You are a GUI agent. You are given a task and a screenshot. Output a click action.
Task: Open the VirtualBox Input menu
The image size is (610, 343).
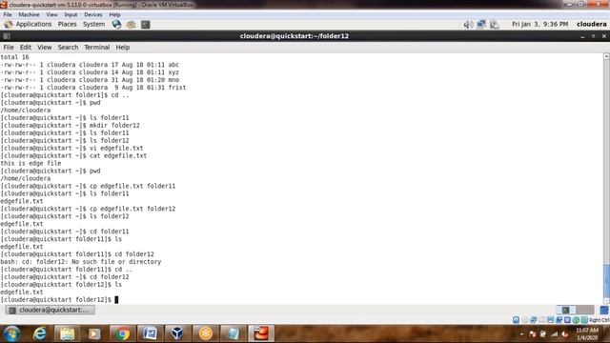coord(71,15)
